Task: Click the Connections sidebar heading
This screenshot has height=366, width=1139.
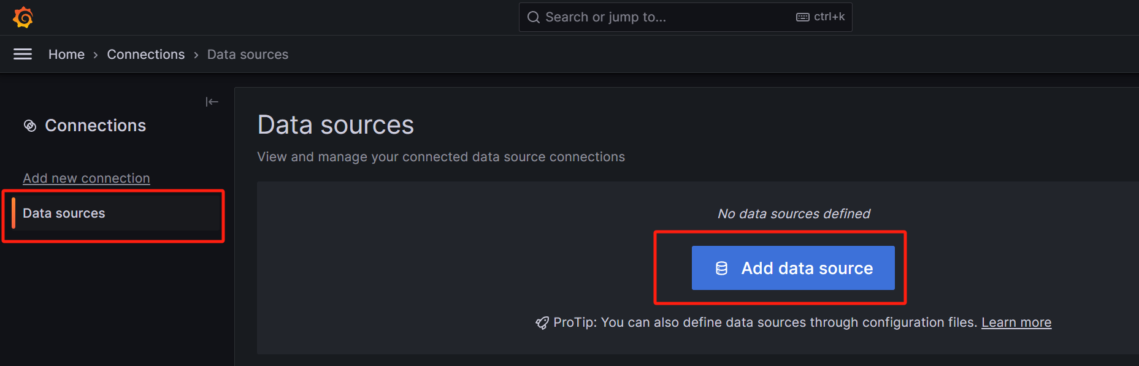Action: pos(95,126)
